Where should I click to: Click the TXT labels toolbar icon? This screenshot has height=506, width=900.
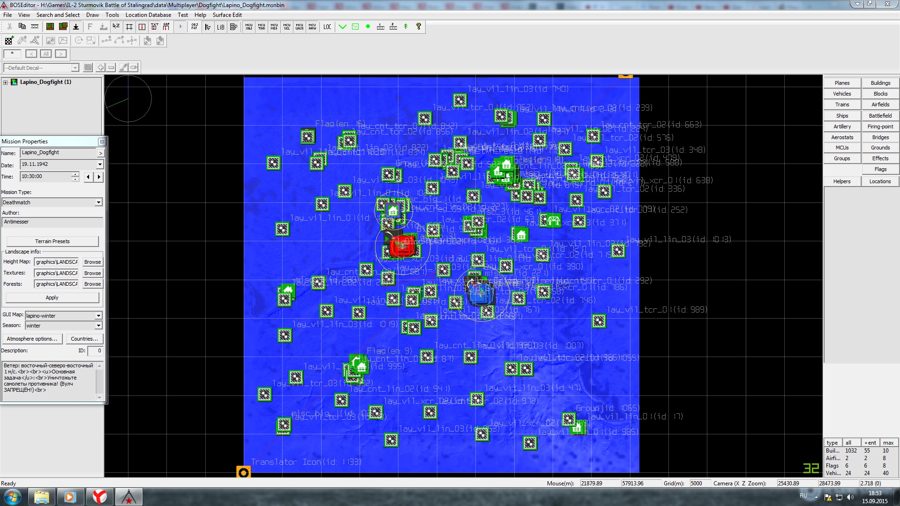tap(154, 27)
